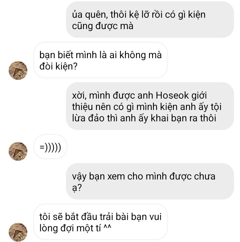This screenshot has height=242, width=240.
Task: Click the words "bạn biết mình" in the received message
Action: [68, 55]
